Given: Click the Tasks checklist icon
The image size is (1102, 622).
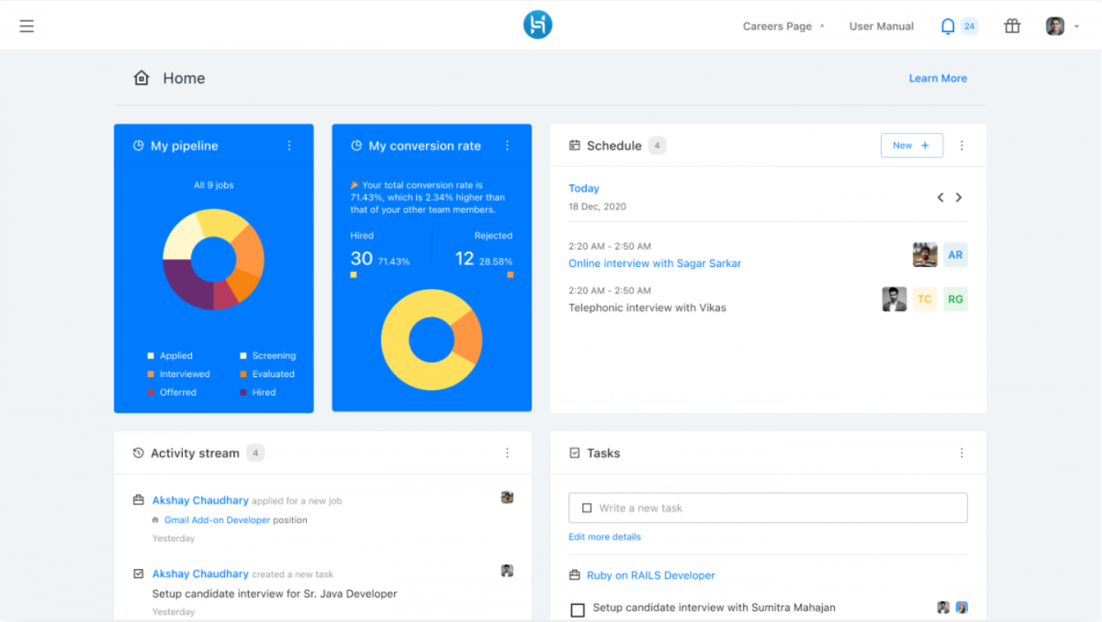Looking at the screenshot, I should click(575, 453).
